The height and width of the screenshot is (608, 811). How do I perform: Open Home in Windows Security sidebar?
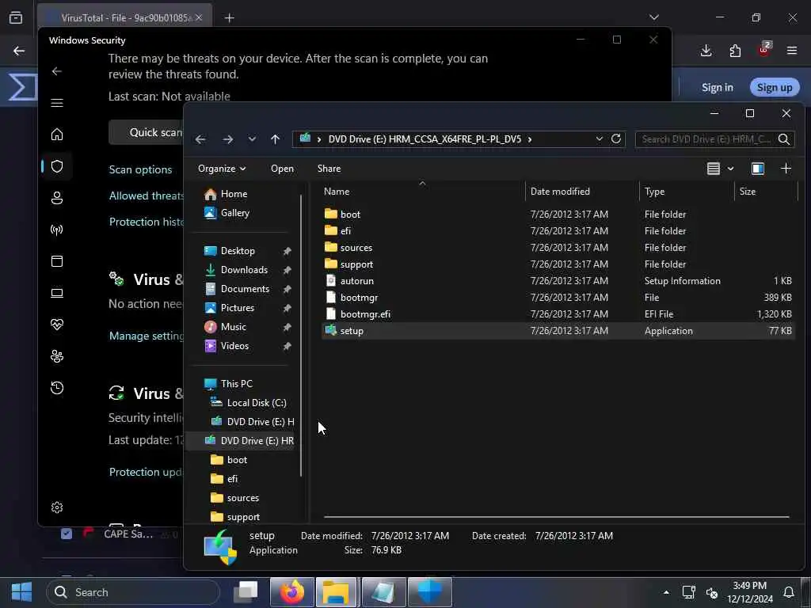57,135
